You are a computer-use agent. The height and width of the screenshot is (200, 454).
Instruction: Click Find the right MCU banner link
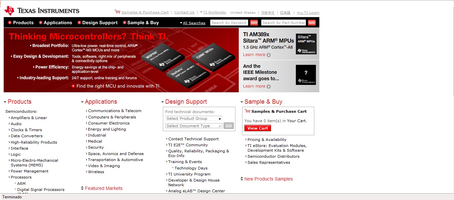pos(118,86)
